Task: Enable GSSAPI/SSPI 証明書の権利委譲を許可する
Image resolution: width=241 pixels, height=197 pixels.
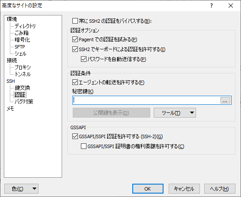Action: [x=83, y=146]
